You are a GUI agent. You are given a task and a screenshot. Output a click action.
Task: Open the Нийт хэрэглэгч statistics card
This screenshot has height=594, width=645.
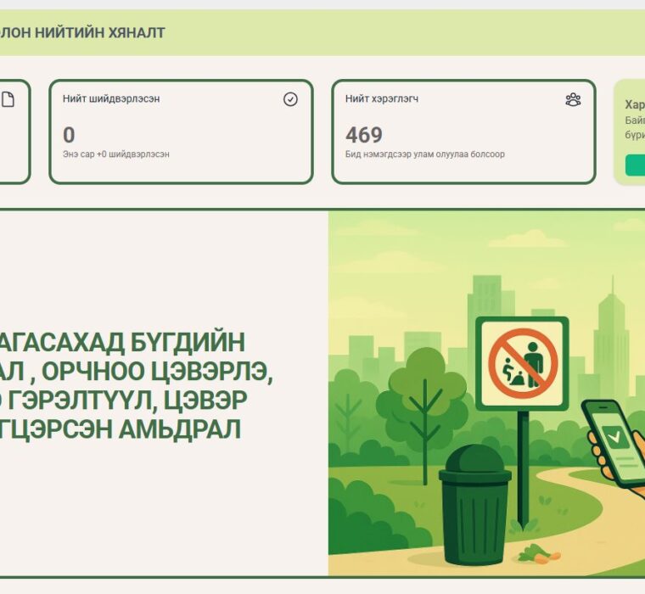(463, 132)
